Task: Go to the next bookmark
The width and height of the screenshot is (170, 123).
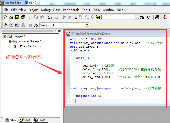Action: [x=81, y=17]
